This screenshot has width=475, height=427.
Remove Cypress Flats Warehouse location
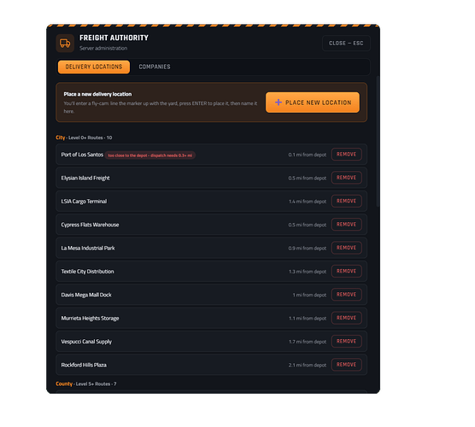pyautogui.click(x=346, y=225)
